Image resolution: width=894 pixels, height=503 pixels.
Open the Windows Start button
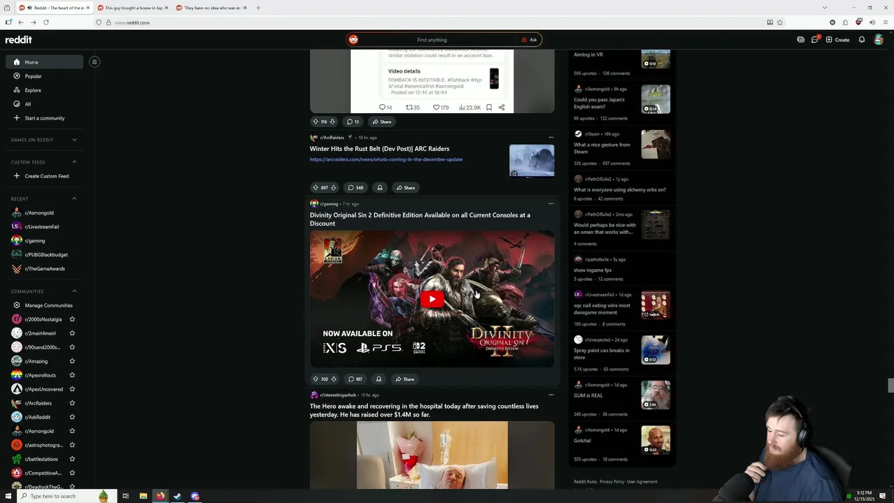[8, 496]
